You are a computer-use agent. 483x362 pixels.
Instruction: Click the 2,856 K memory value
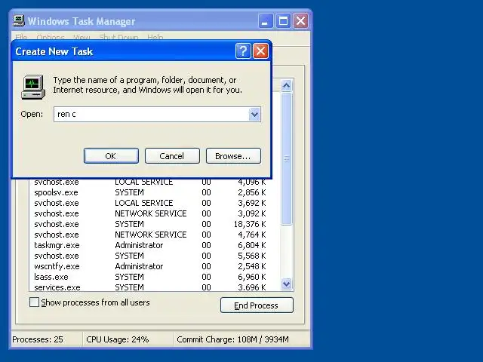(x=251, y=192)
